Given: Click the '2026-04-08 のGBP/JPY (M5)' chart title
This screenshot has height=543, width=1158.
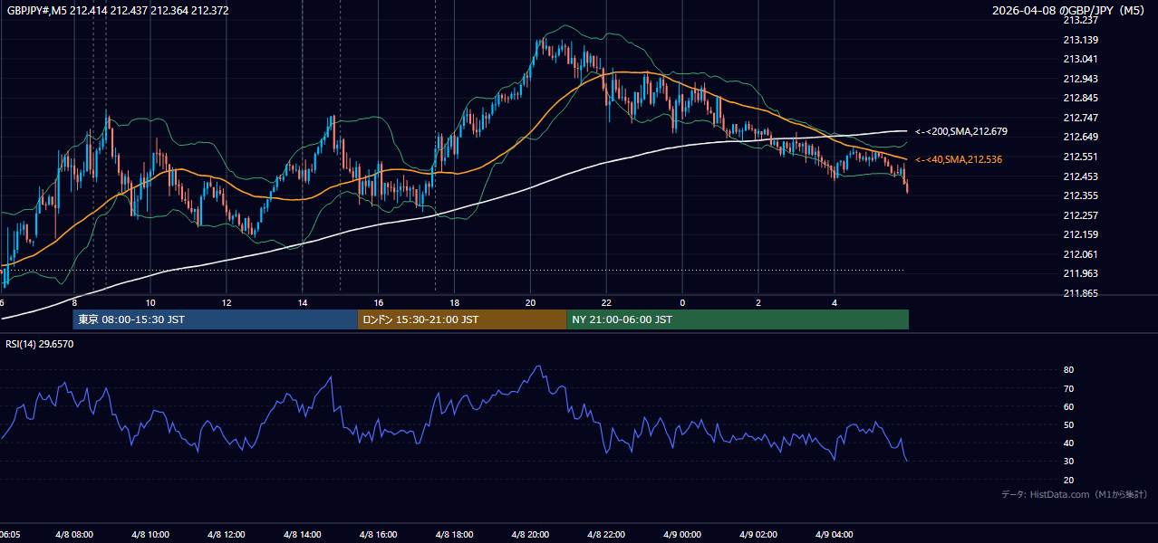Looking at the screenshot, I should click(x=1069, y=10).
